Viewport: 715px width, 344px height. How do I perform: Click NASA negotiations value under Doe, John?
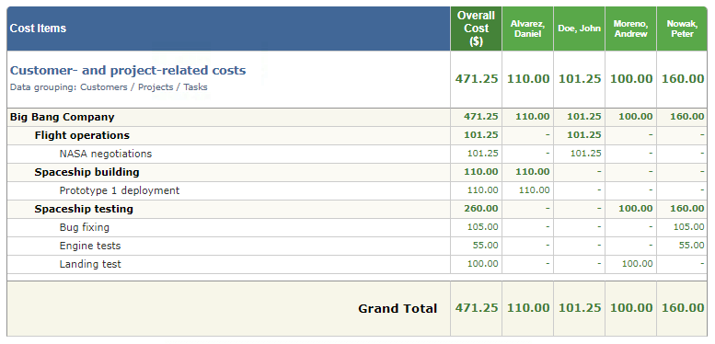click(585, 154)
